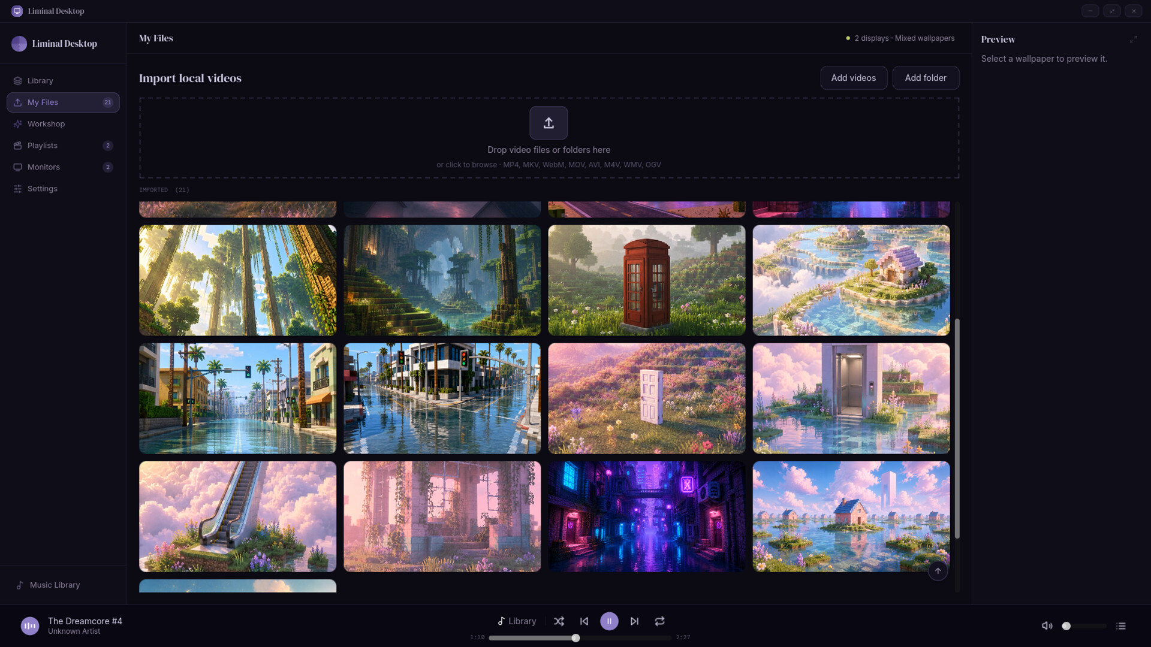Click the wallpaper grid vertical scrollbar
Viewport: 1151px width, 647px height.
(x=957, y=428)
